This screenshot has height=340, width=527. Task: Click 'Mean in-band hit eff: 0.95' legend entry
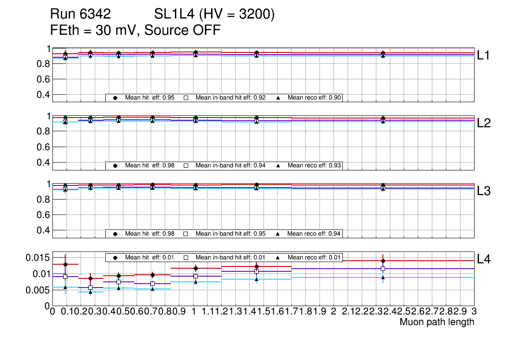(230, 234)
